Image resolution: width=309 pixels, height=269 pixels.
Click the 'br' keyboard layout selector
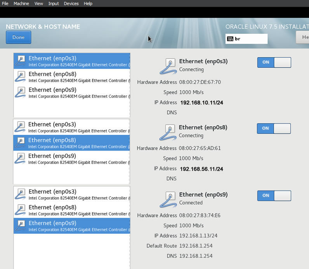[x=247, y=39]
